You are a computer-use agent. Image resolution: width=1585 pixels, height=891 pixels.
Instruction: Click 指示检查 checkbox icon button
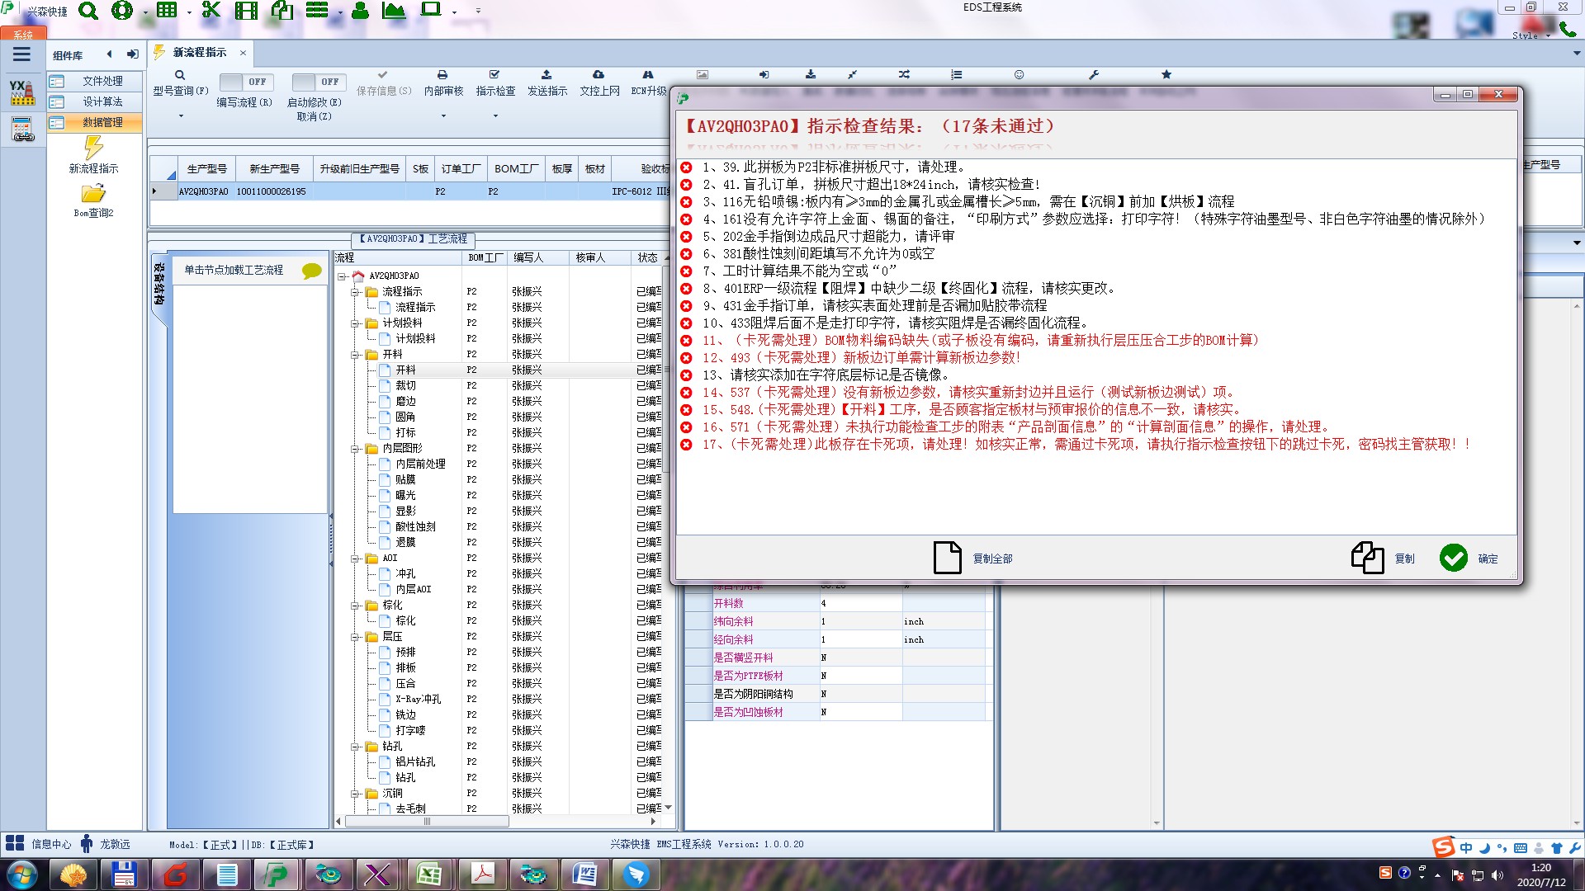click(x=494, y=75)
